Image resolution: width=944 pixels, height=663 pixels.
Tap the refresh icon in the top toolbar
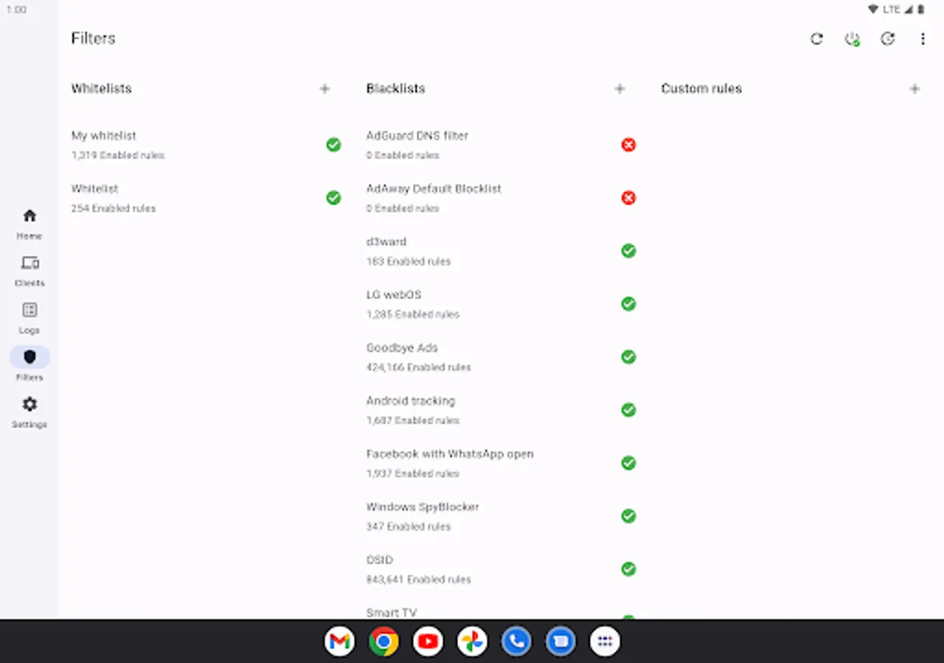pos(816,39)
